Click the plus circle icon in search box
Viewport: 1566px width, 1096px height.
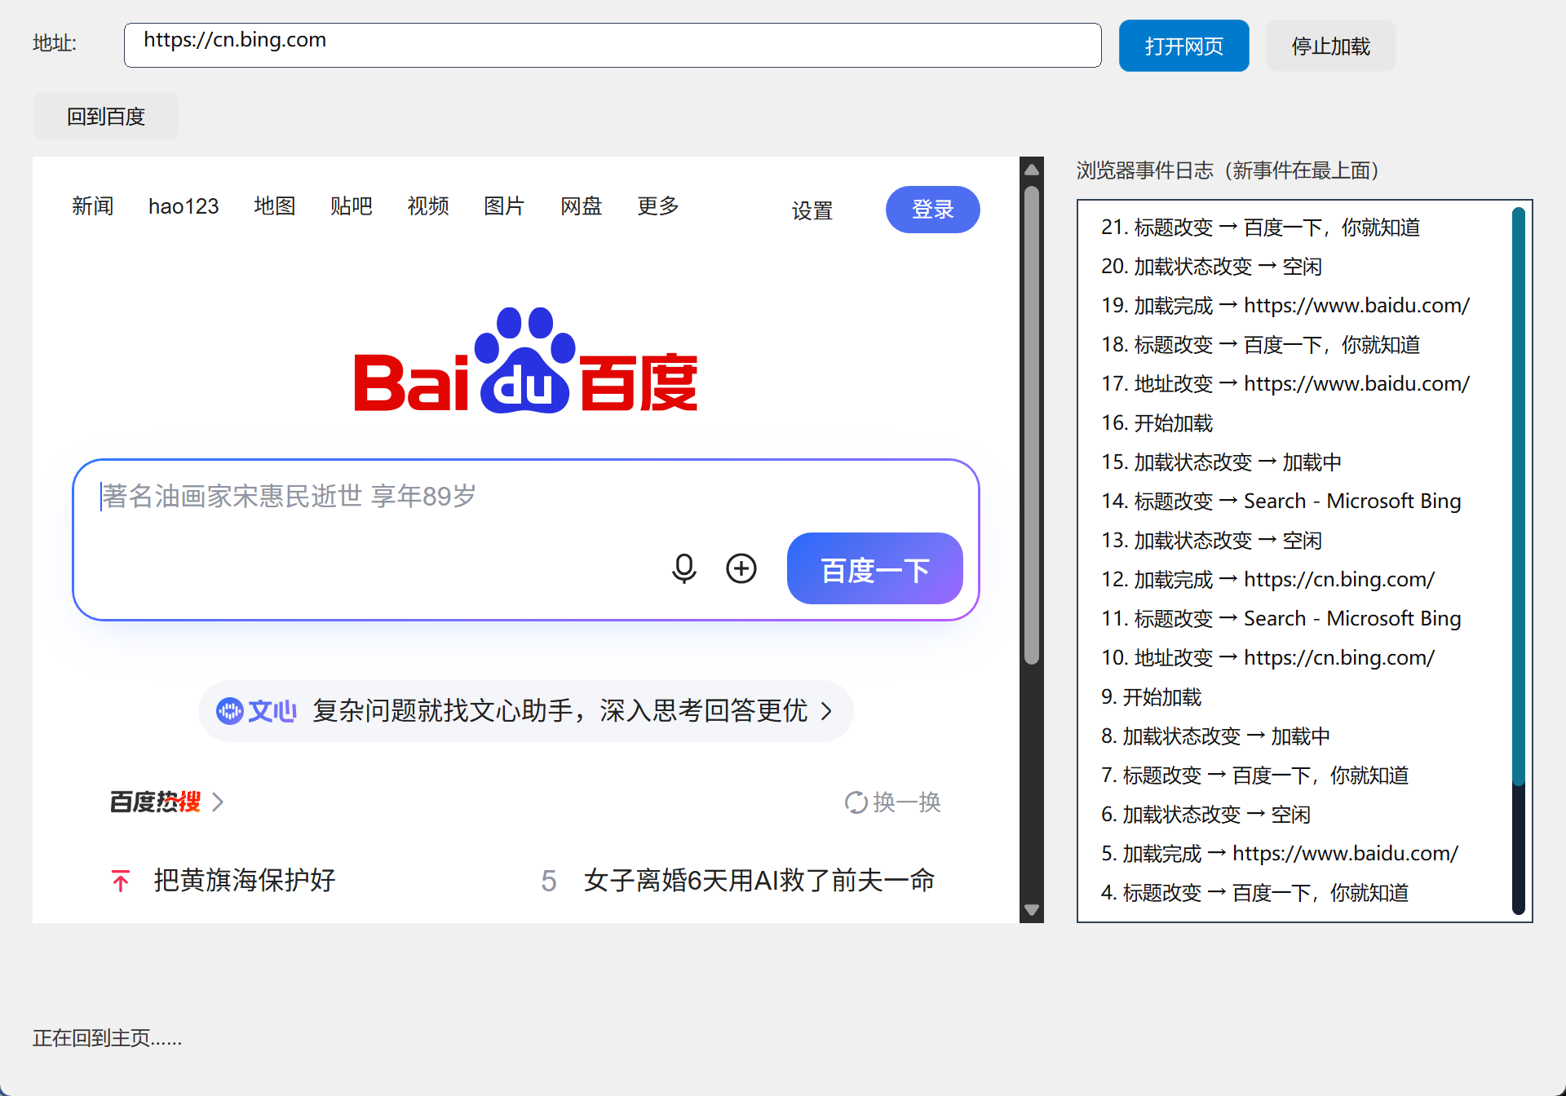coord(741,568)
